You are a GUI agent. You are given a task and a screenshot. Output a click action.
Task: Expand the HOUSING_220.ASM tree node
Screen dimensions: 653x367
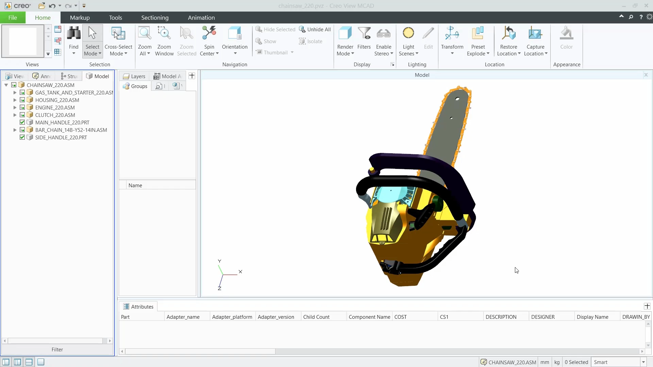15,100
